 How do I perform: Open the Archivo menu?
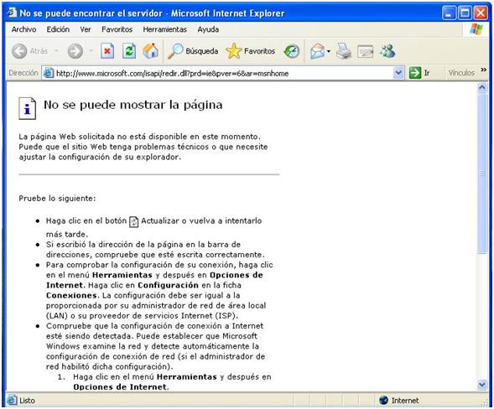(x=24, y=29)
